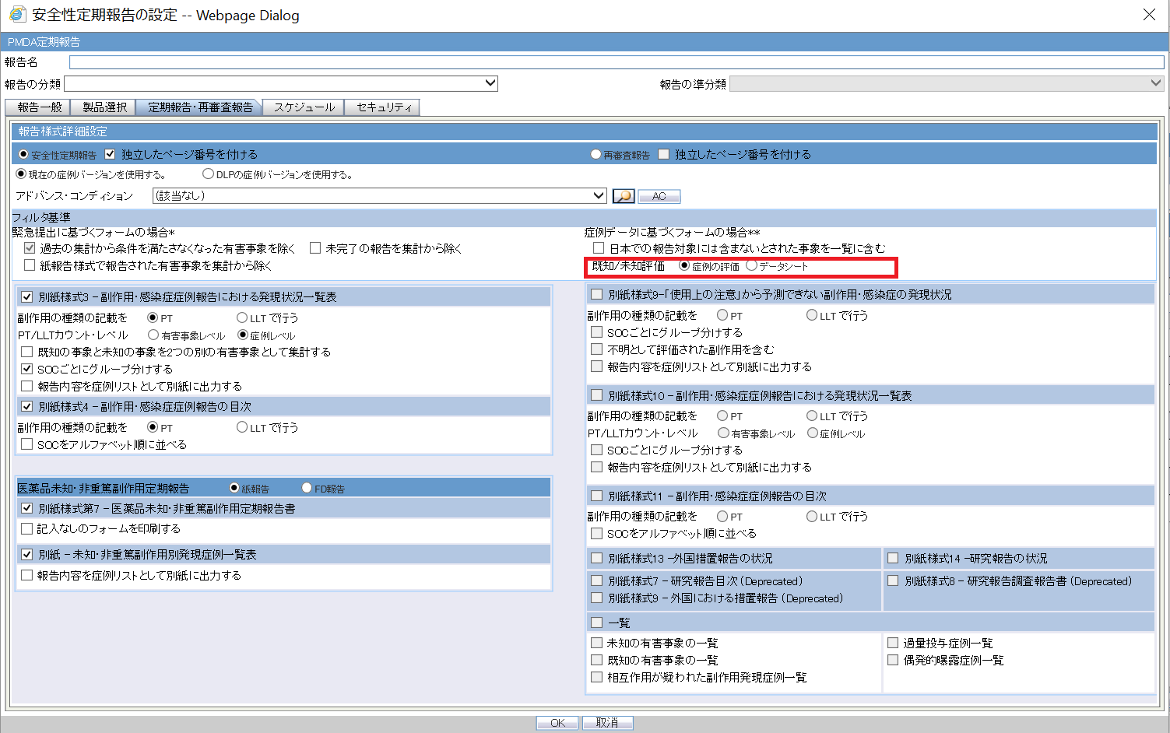Check 不明として評価された副作用を含む
Viewport: 1170px width, 733px height.
click(x=597, y=349)
